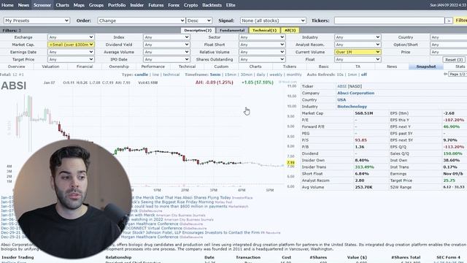The height and width of the screenshot is (263, 467).
Task: Expand the My Presets dropdown
Action: tap(36, 20)
